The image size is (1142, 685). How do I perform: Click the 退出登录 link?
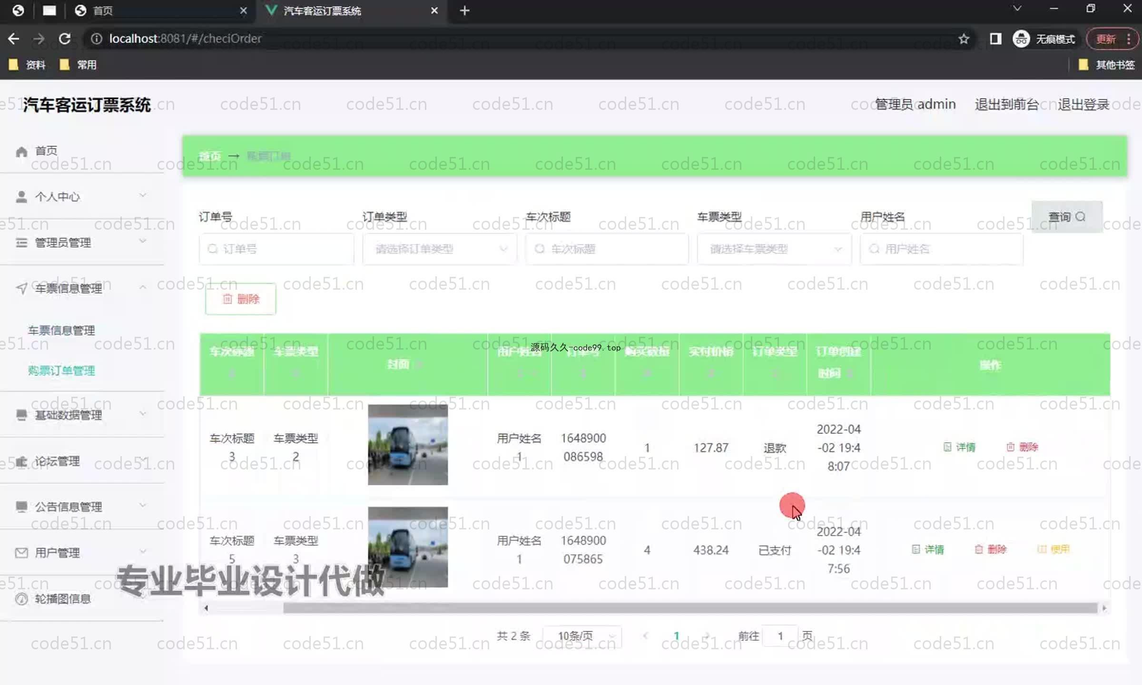pos(1083,104)
